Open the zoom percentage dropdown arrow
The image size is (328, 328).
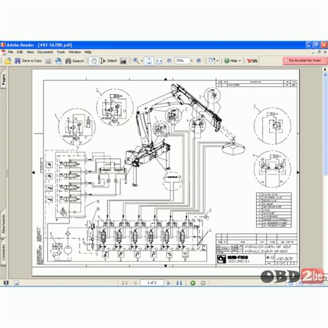point(192,61)
